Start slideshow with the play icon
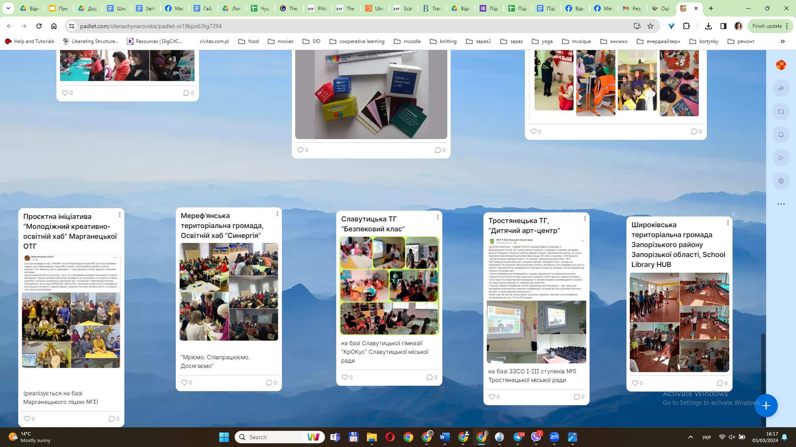The height and width of the screenshot is (447, 796). [x=781, y=158]
